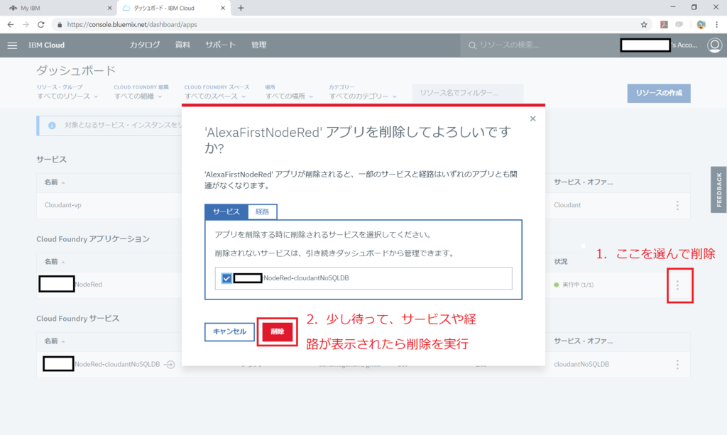The width and height of the screenshot is (727, 435).
Task: Go back in browser history
Action: [11, 25]
